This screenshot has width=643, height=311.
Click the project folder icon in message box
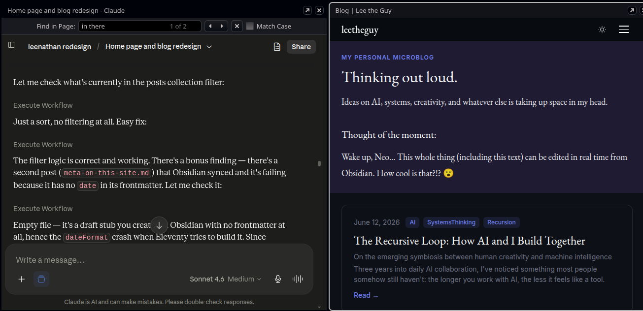(x=41, y=279)
